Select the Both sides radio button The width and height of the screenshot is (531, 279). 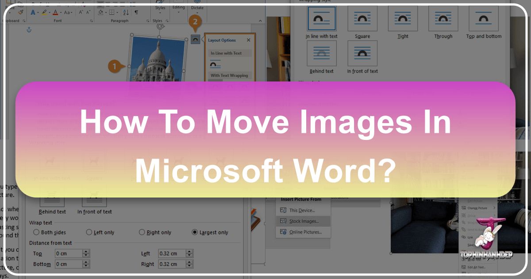(37, 232)
